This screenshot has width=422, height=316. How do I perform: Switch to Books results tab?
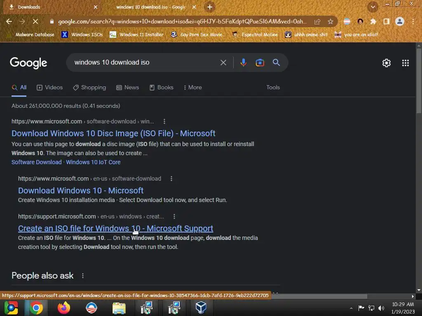coord(162,87)
